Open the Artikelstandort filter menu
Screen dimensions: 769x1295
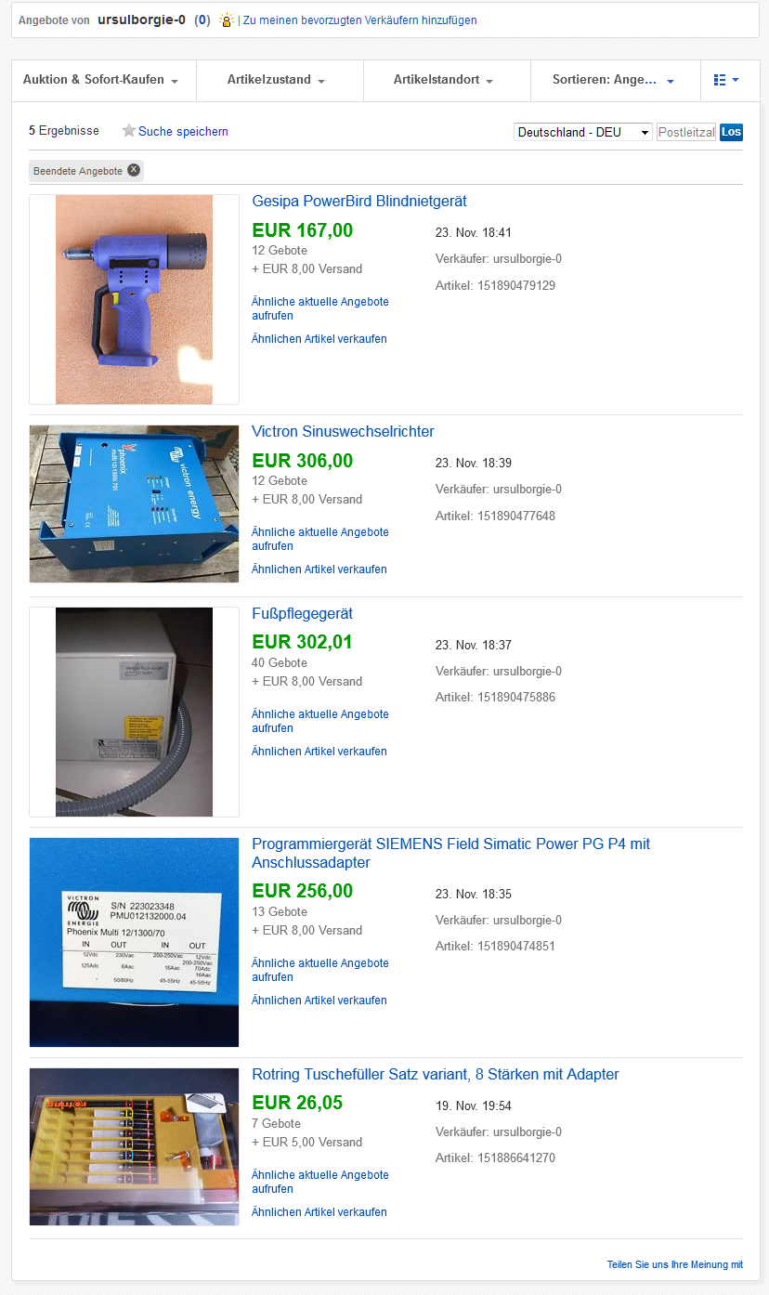click(443, 80)
